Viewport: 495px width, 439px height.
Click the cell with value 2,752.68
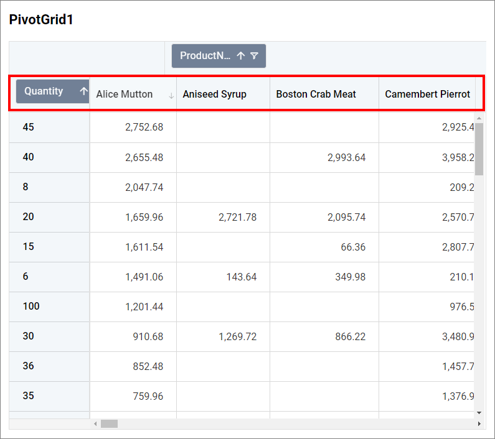tap(144, 127)
